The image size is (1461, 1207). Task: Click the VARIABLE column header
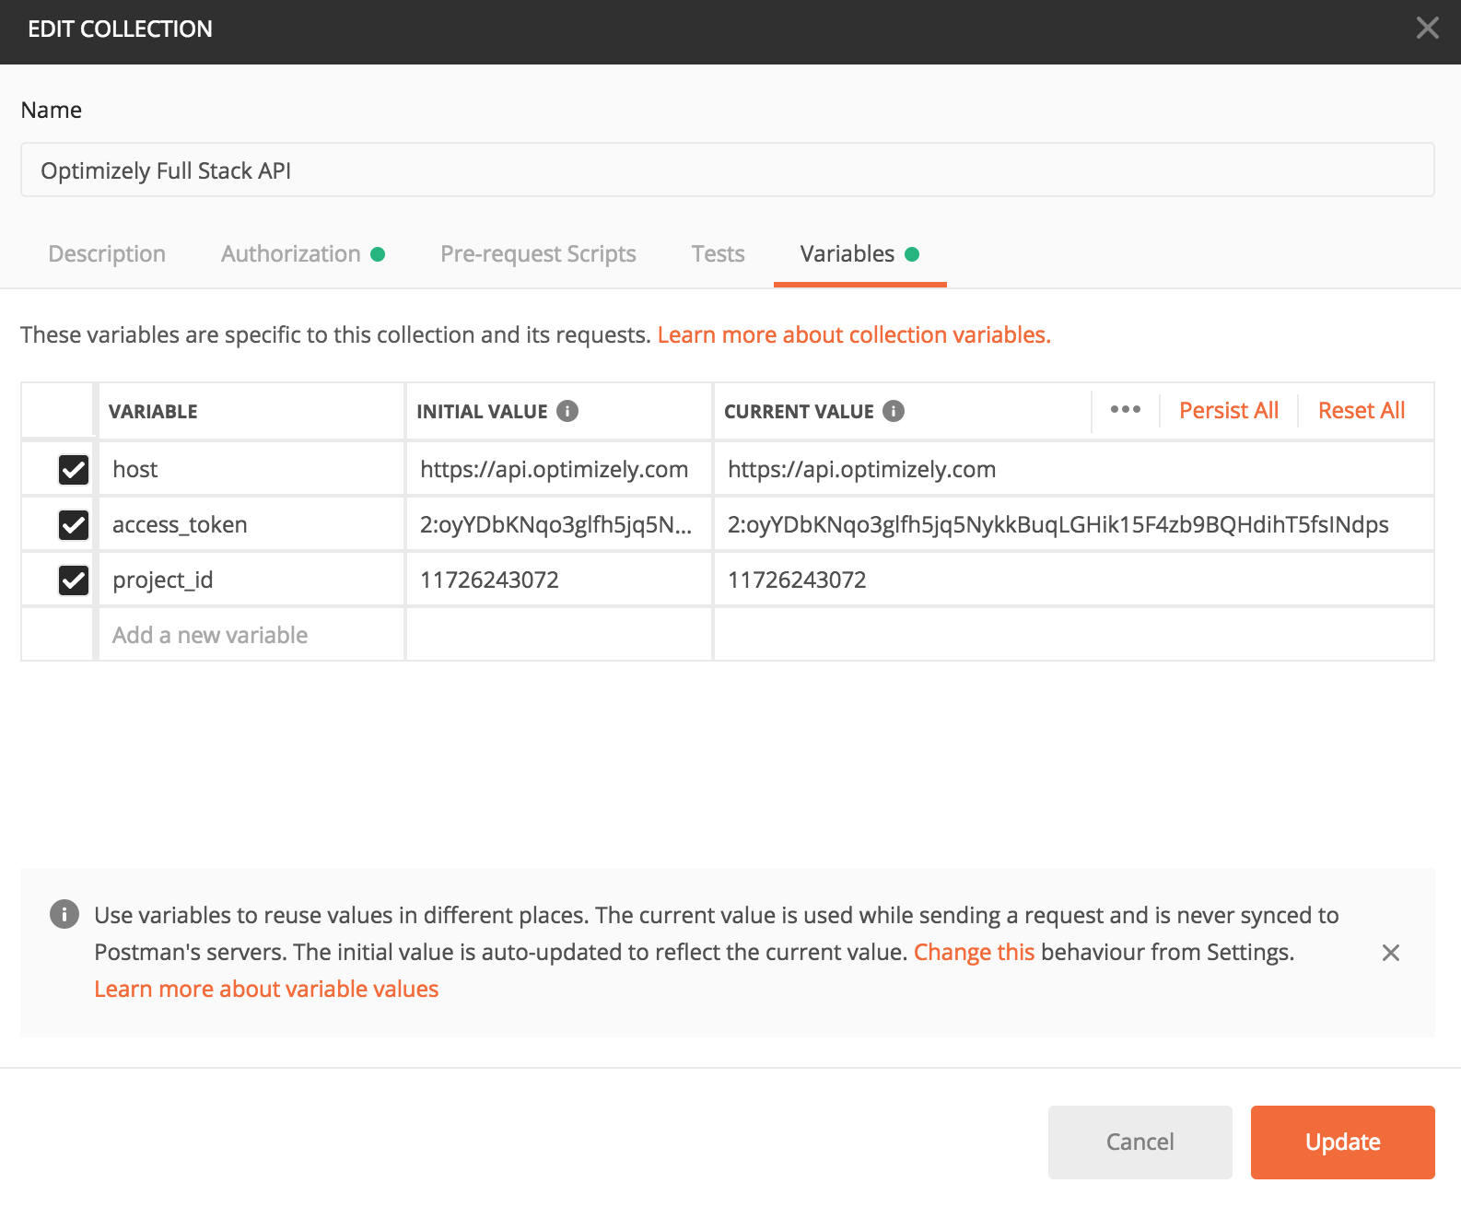[x=153, y=412]
